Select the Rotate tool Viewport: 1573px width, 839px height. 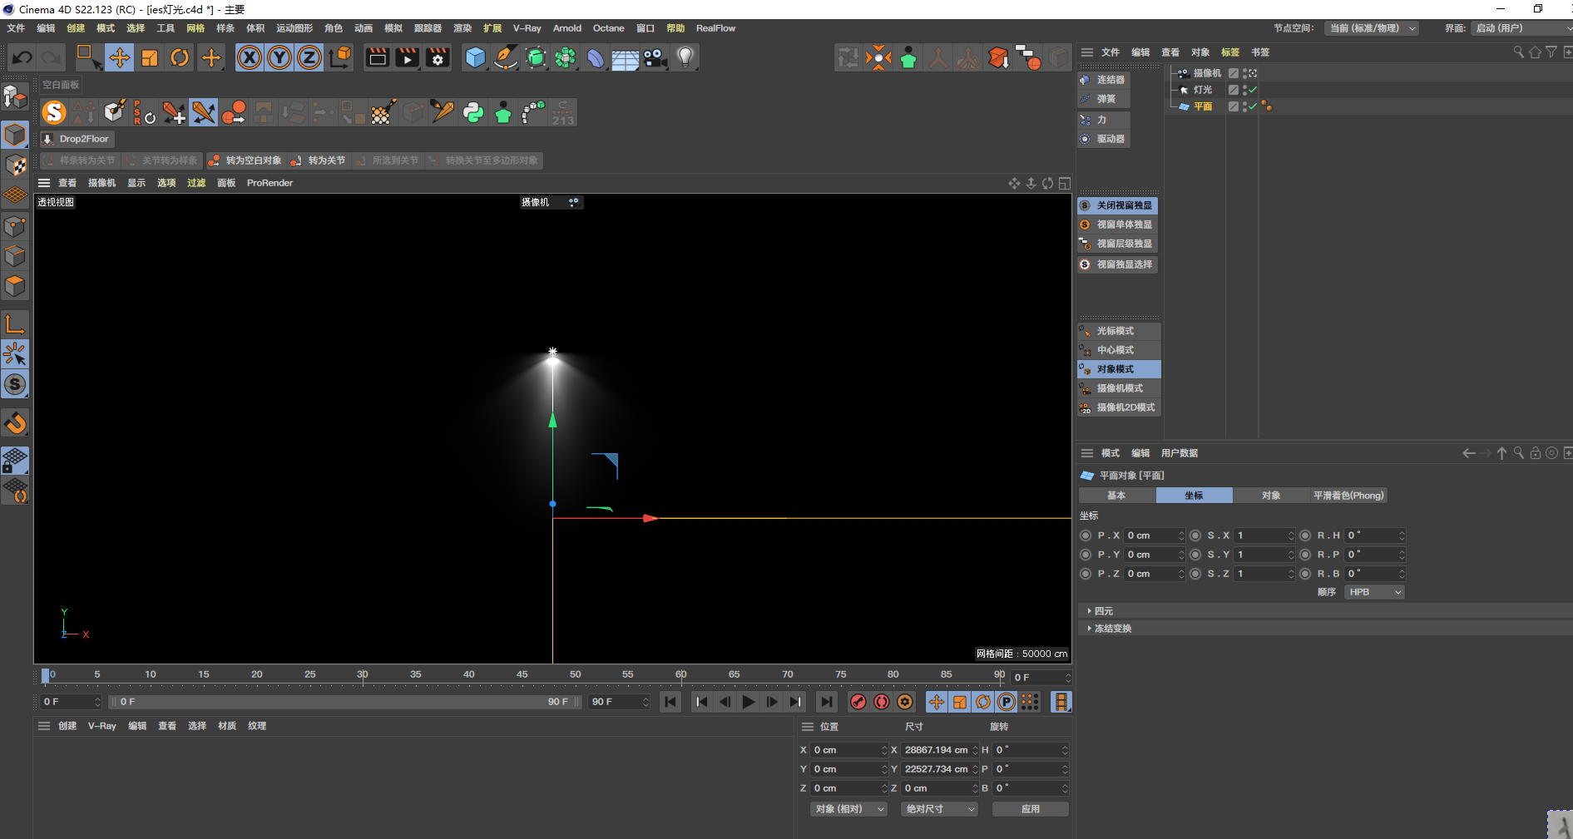click(180, 57)
